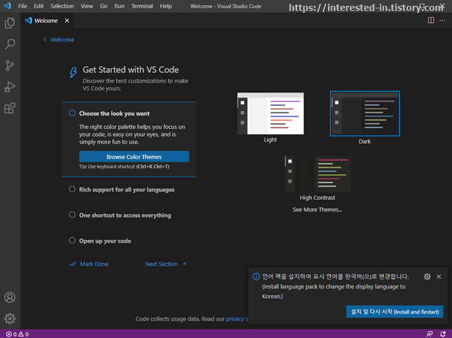The height and width of the screenshot is (338, 452).
Task: Click the lightning bolt Get Started icon
Action: tap(73, 72)
